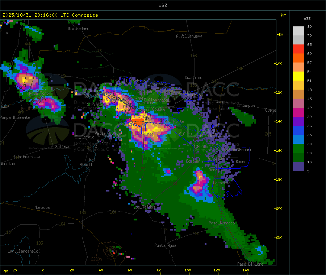Click the light gray 70–80 dBZ legend swatch

click(298, 31)
